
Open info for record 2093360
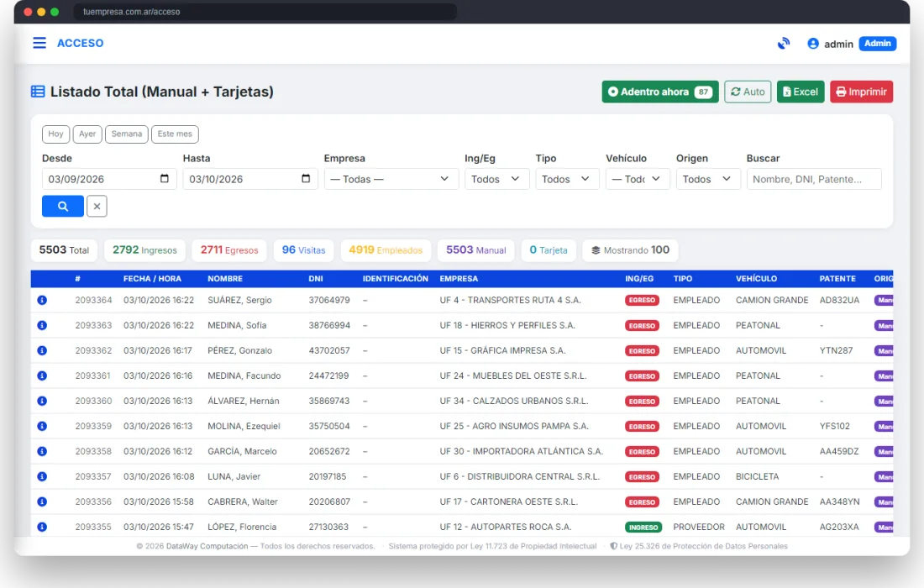[x=42, y=402]
